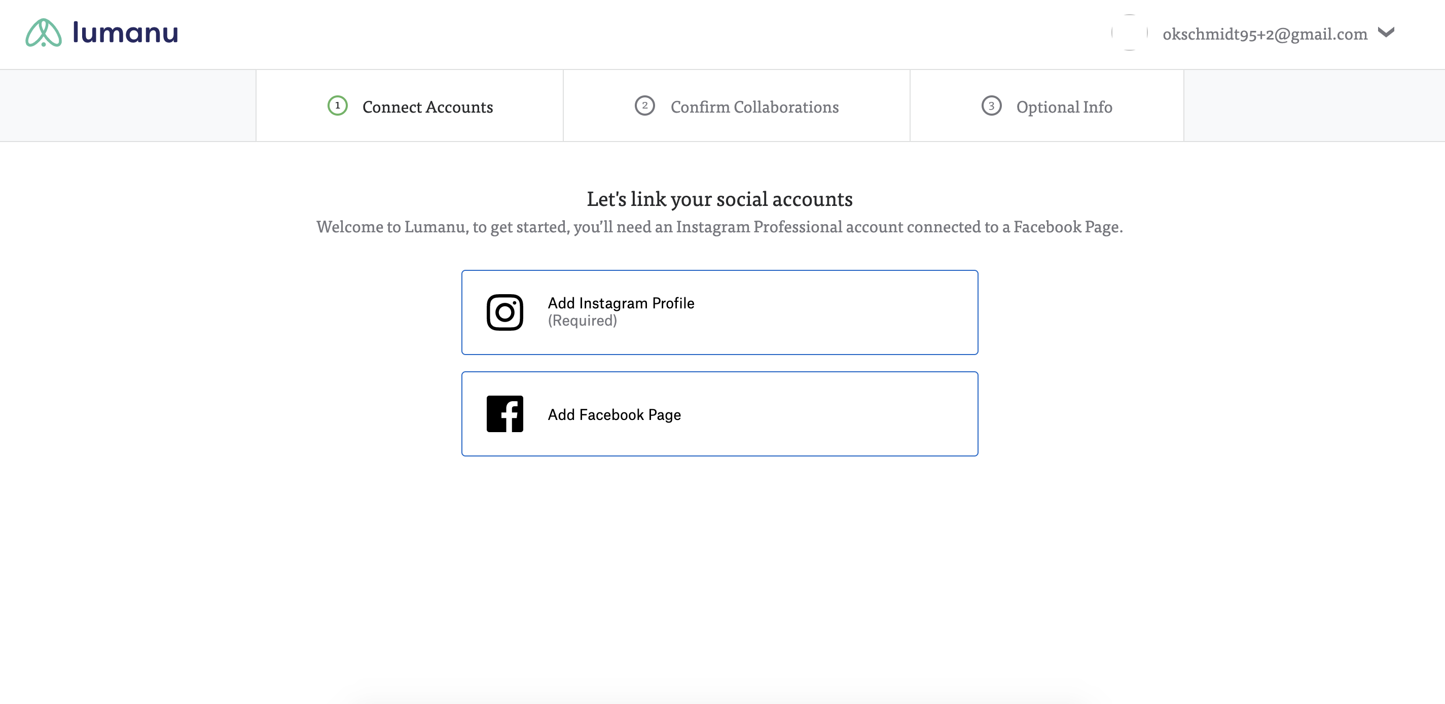Click the 'Let's link your social accounts' heading
The height and width of the screenshot is (704, 1445).
pyautogui.click(x=719, y=199)
